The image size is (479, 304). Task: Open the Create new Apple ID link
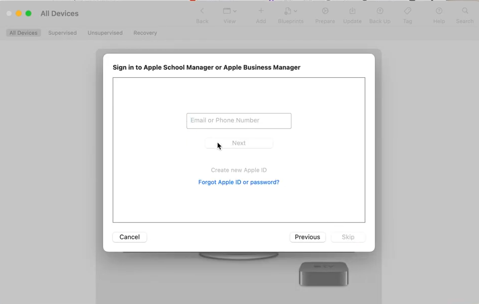[x=239, y=170]
